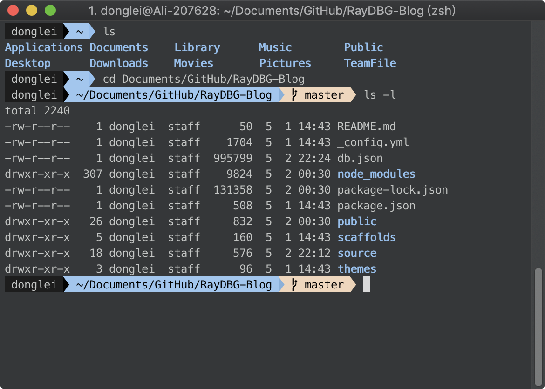Click the green zoom window button
The width and height of the screenshot is (545, 389).
point(50,10)
